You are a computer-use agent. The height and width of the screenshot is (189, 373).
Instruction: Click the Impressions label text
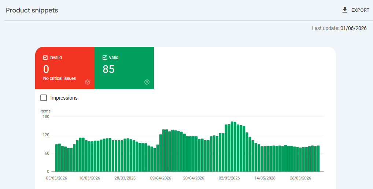click(64, 98)
